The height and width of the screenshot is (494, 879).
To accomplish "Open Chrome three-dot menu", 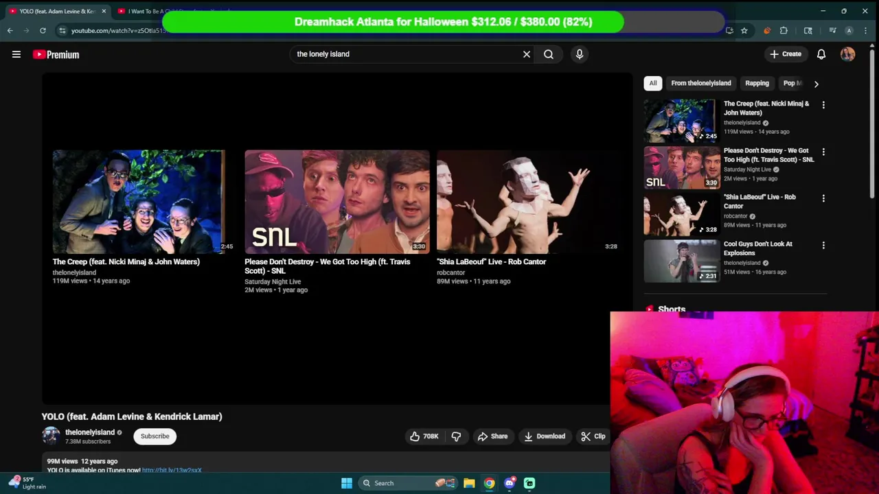I will pos(865,30).
